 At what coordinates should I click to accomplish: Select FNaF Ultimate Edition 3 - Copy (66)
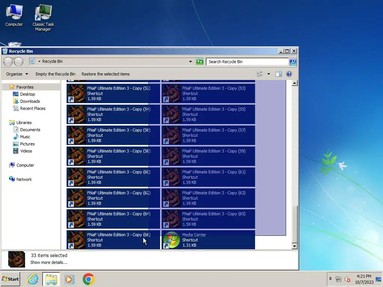coord(113,240)
